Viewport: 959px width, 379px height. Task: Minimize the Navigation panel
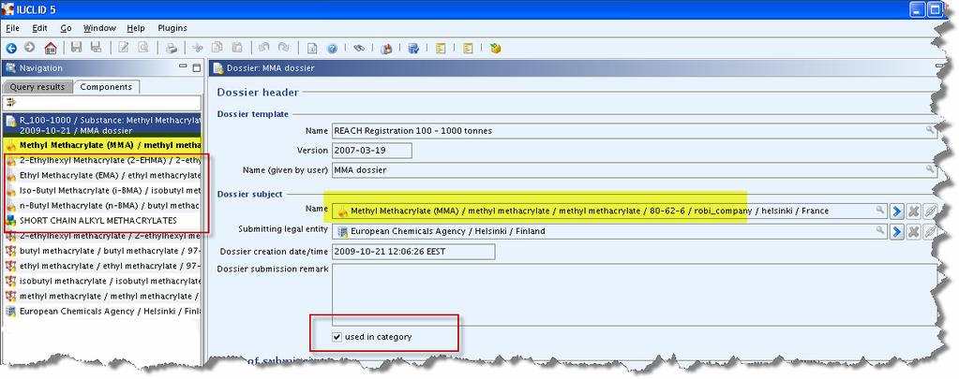coord(183,66)
